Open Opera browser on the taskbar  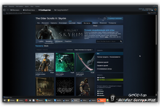pyautogui.click(x=26, y=100)
